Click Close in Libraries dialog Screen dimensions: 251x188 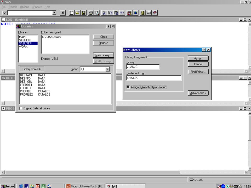tap(104, 37)
